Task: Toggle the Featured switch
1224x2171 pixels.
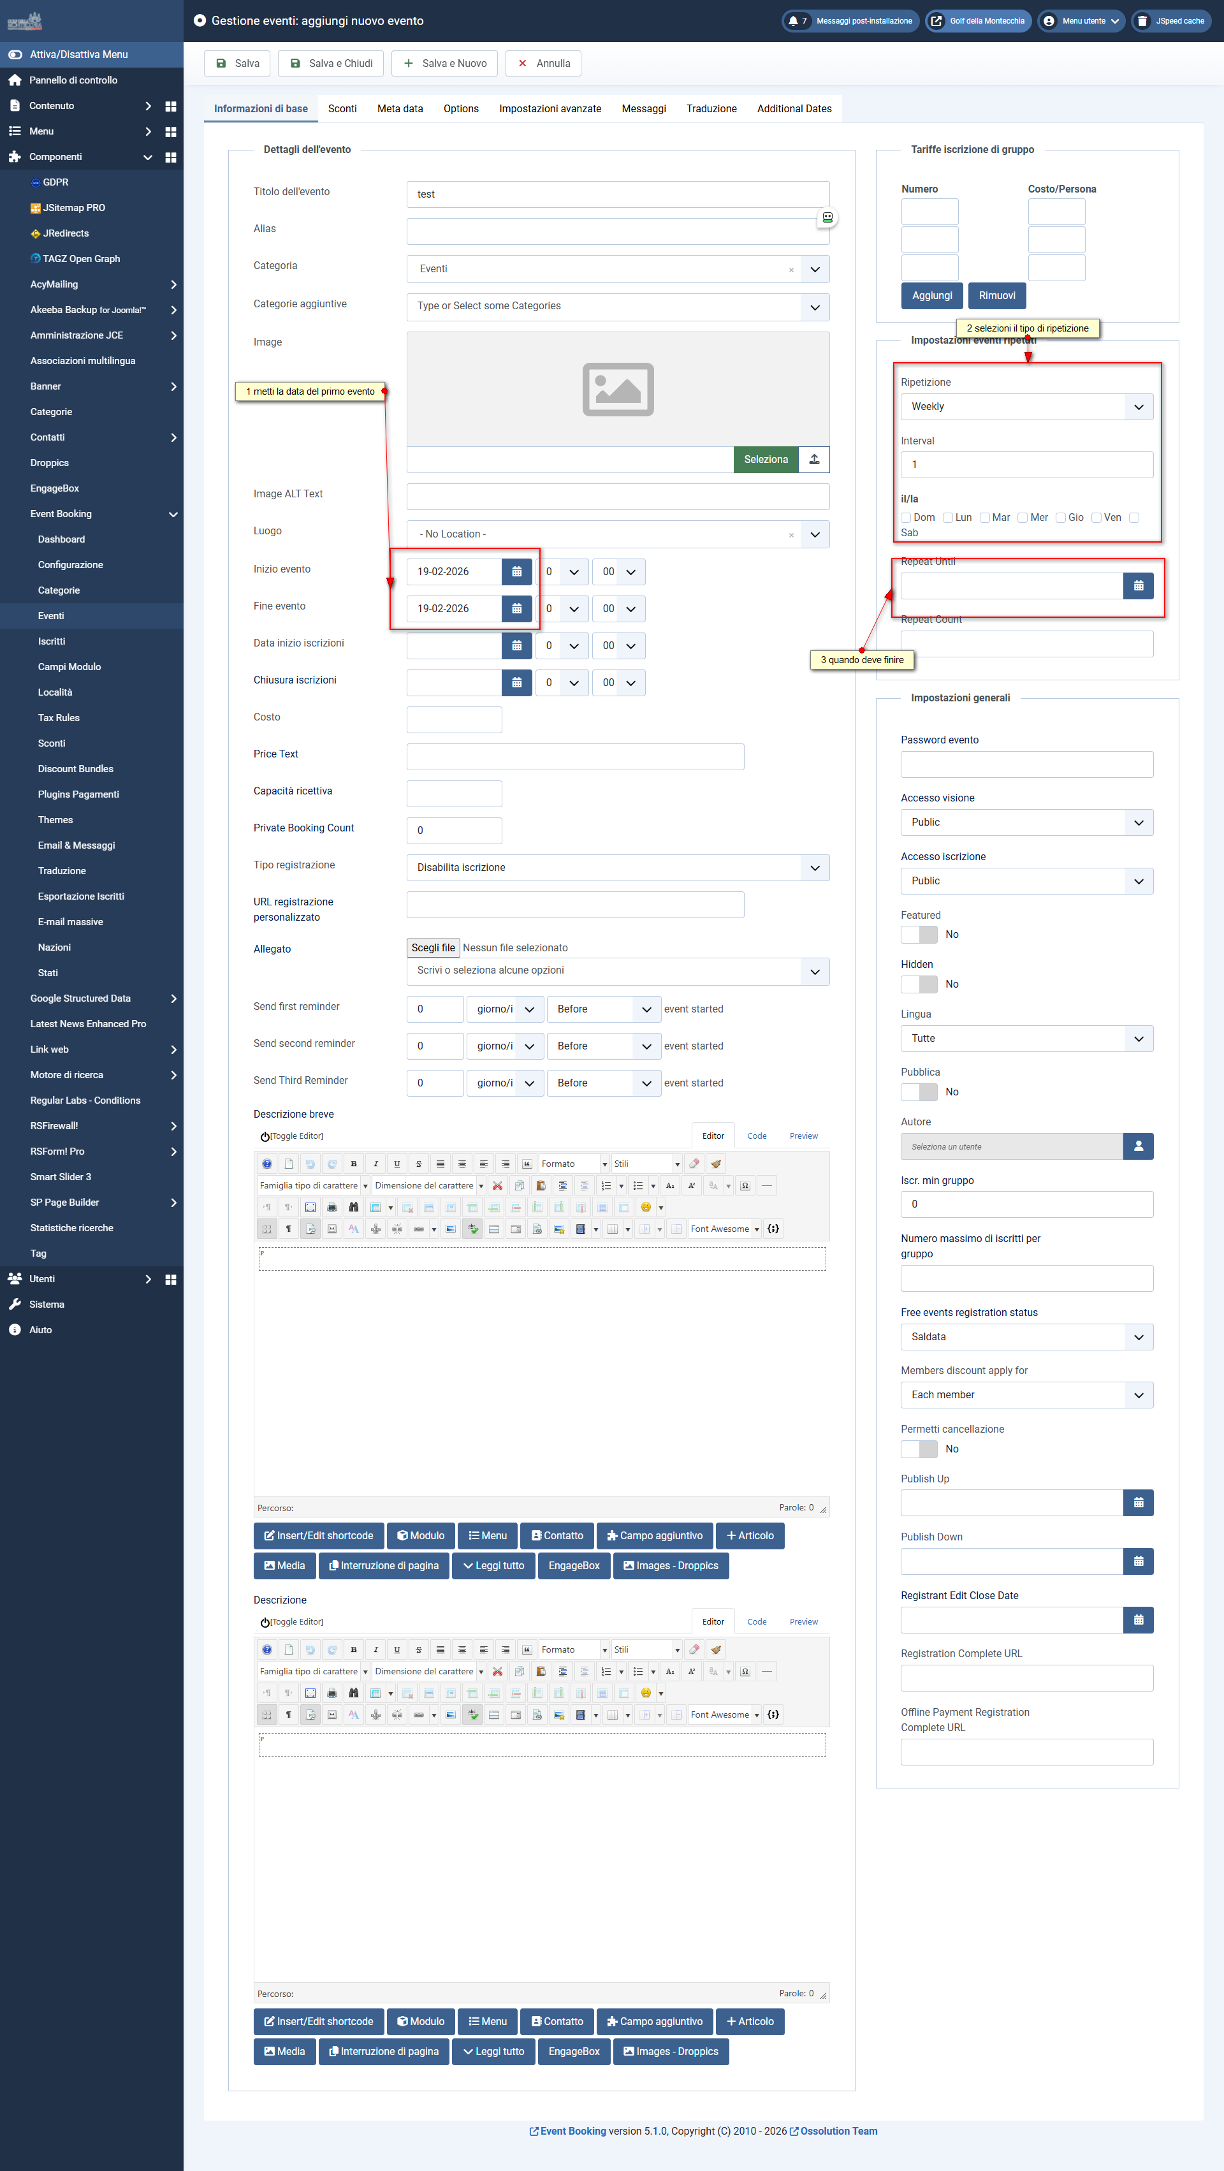Action: tap(918, 935)
